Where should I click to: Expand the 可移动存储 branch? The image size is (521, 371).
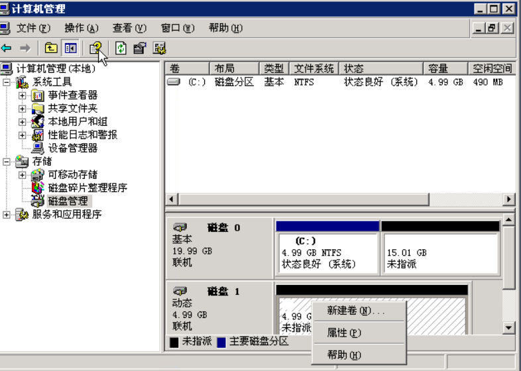[x=23, y=175]
